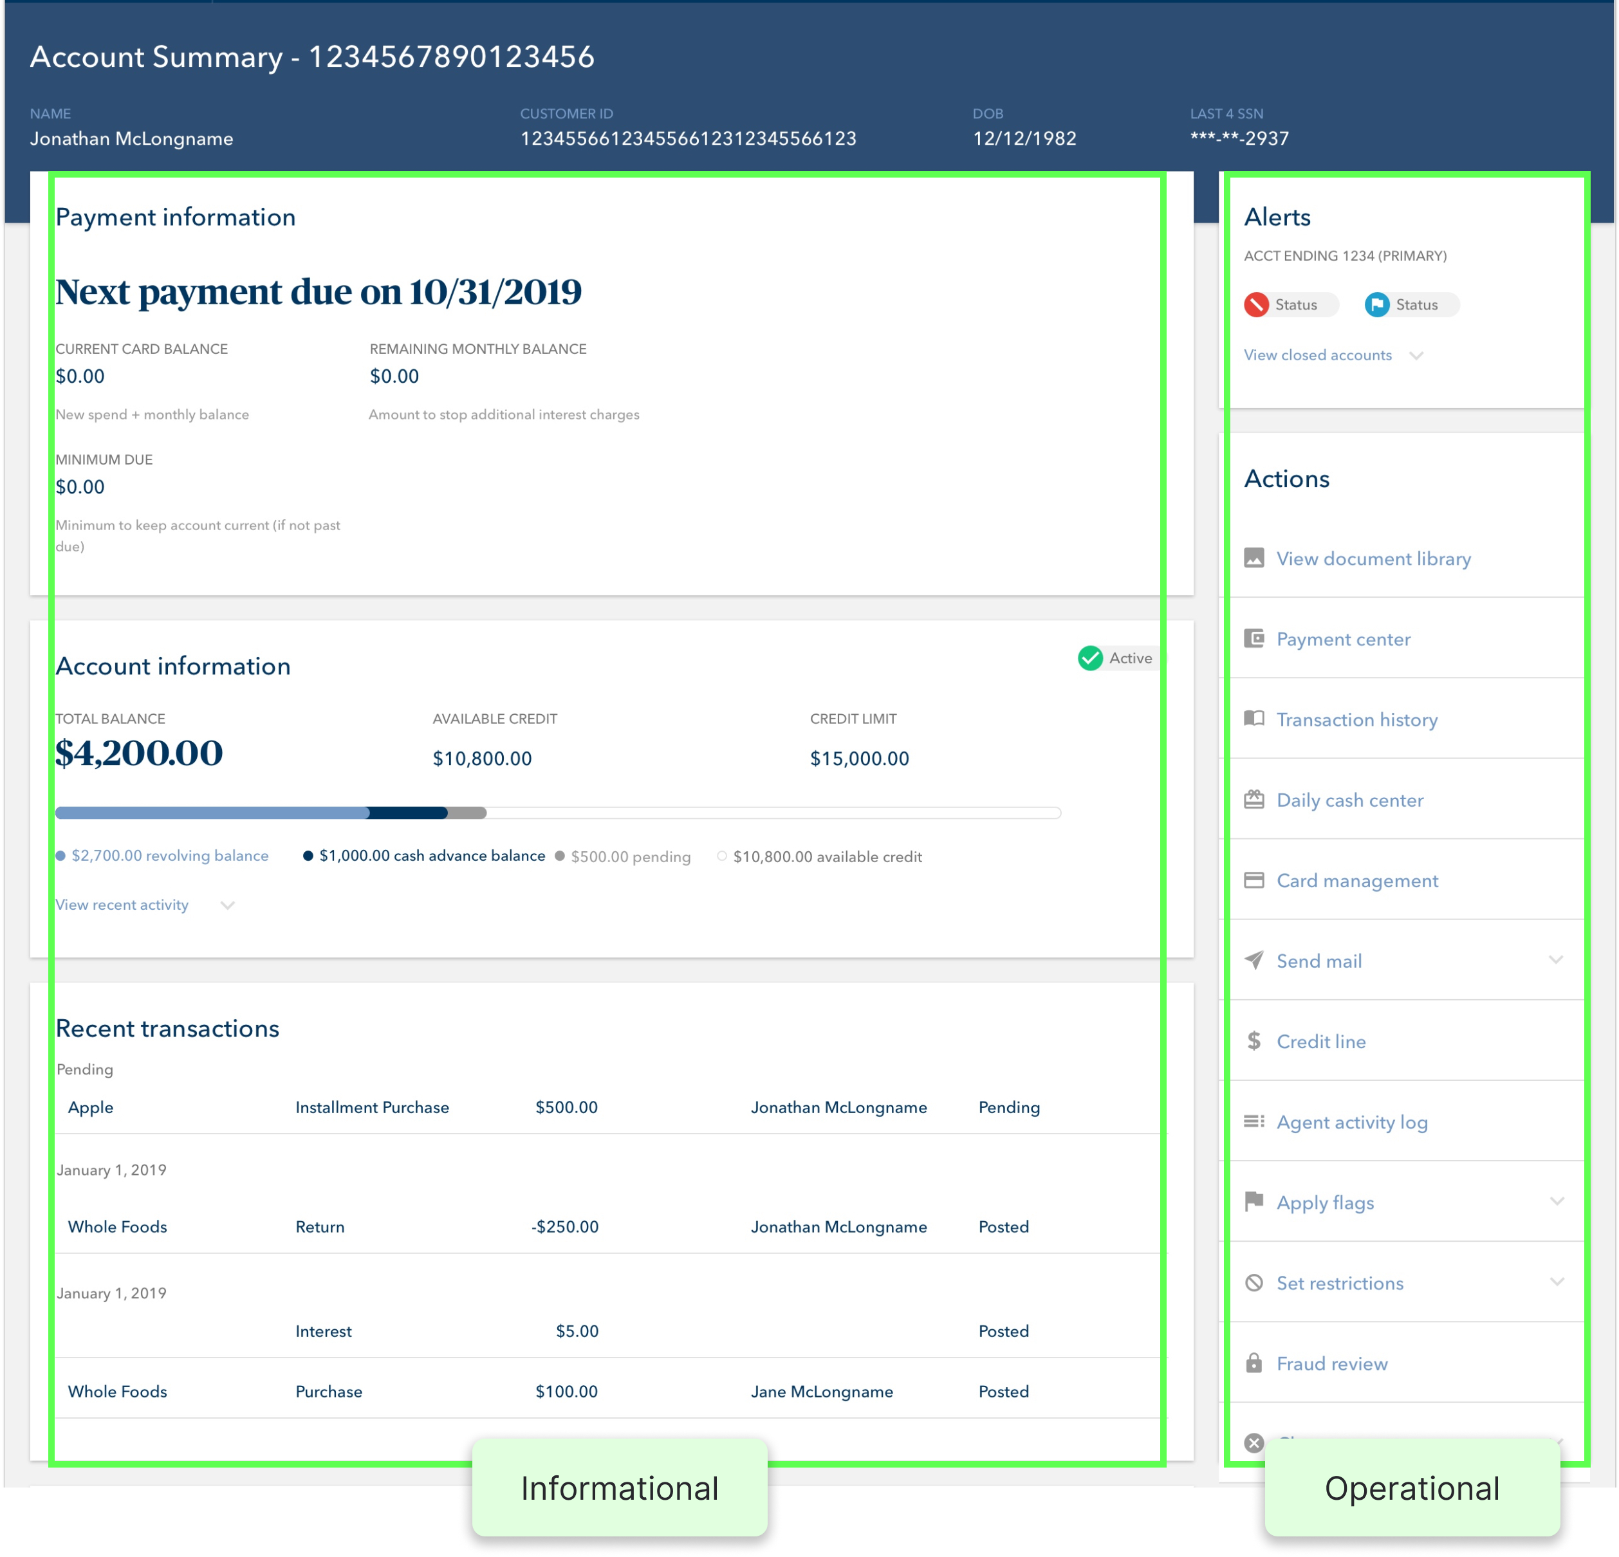Click the Card management card icon
Viewport: 1619px width, 1557px height.
click(1254, 880)
